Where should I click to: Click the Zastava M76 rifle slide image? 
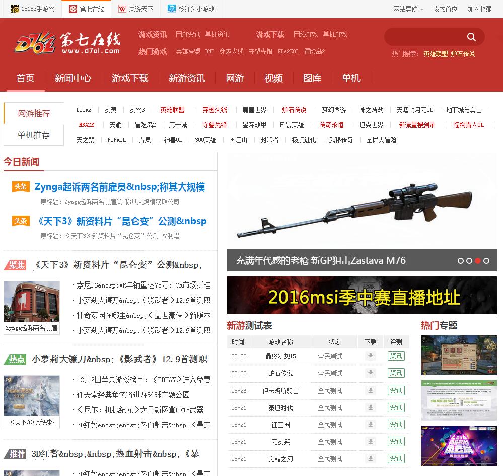coord(362,201)
